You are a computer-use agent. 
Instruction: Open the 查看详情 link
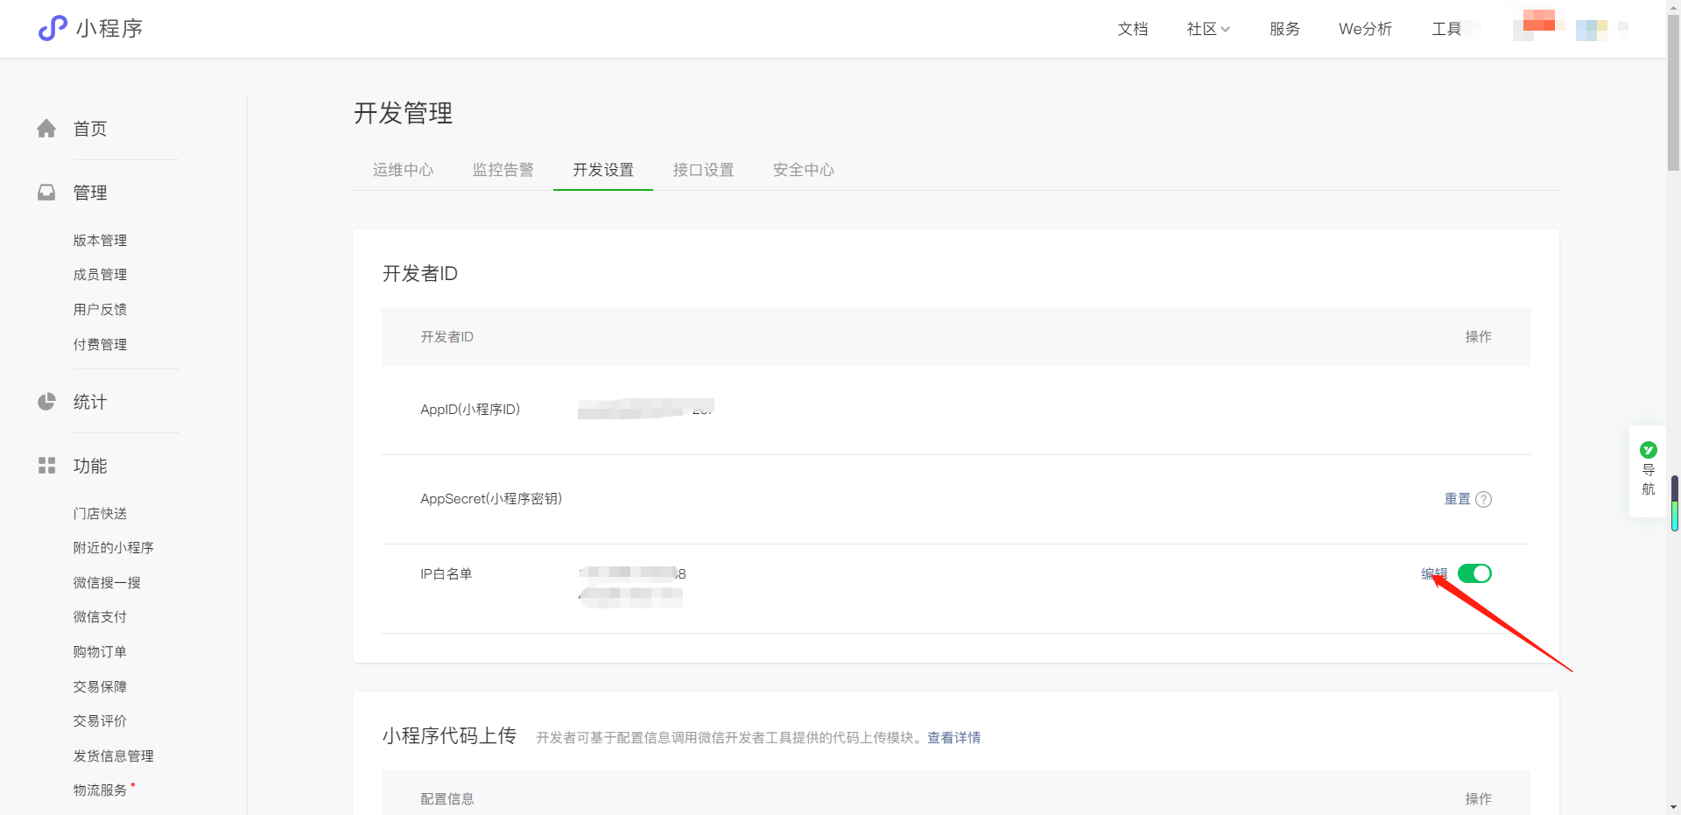[x=953, y=738]
